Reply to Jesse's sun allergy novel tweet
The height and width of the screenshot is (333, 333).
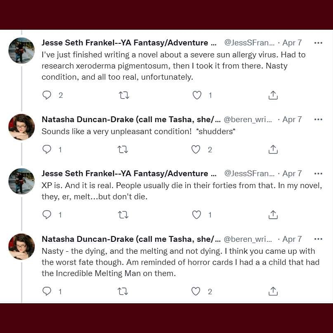tap(47, 95)
